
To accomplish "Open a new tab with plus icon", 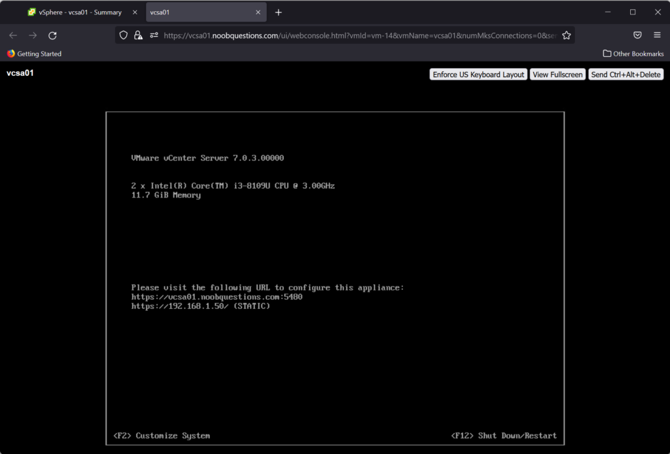I will click(279, 12).
